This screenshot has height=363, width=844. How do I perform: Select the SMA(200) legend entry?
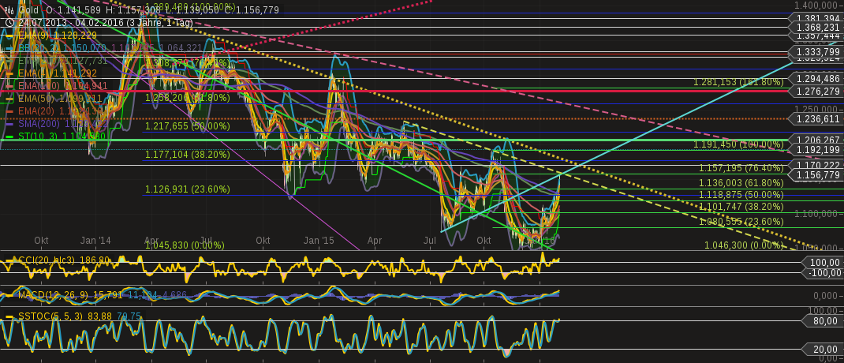pyautogui.click(x=64, y=123)
